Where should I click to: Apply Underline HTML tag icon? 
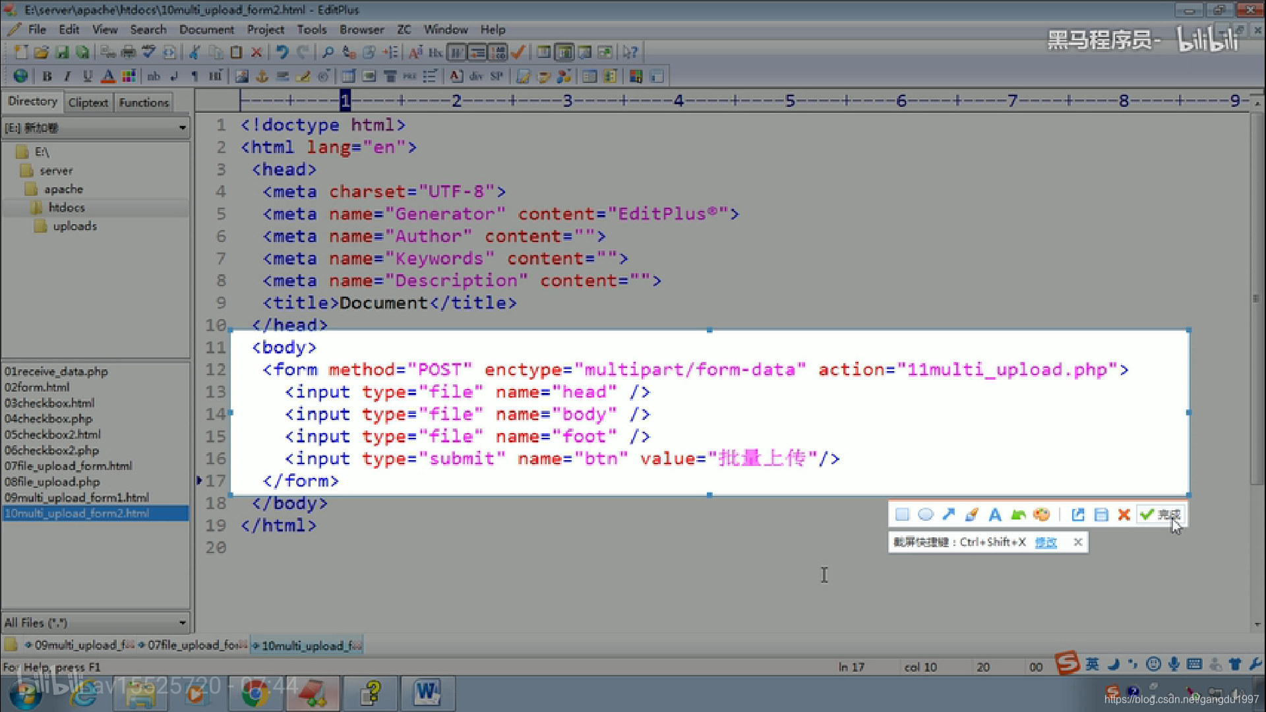coord(88,76)
